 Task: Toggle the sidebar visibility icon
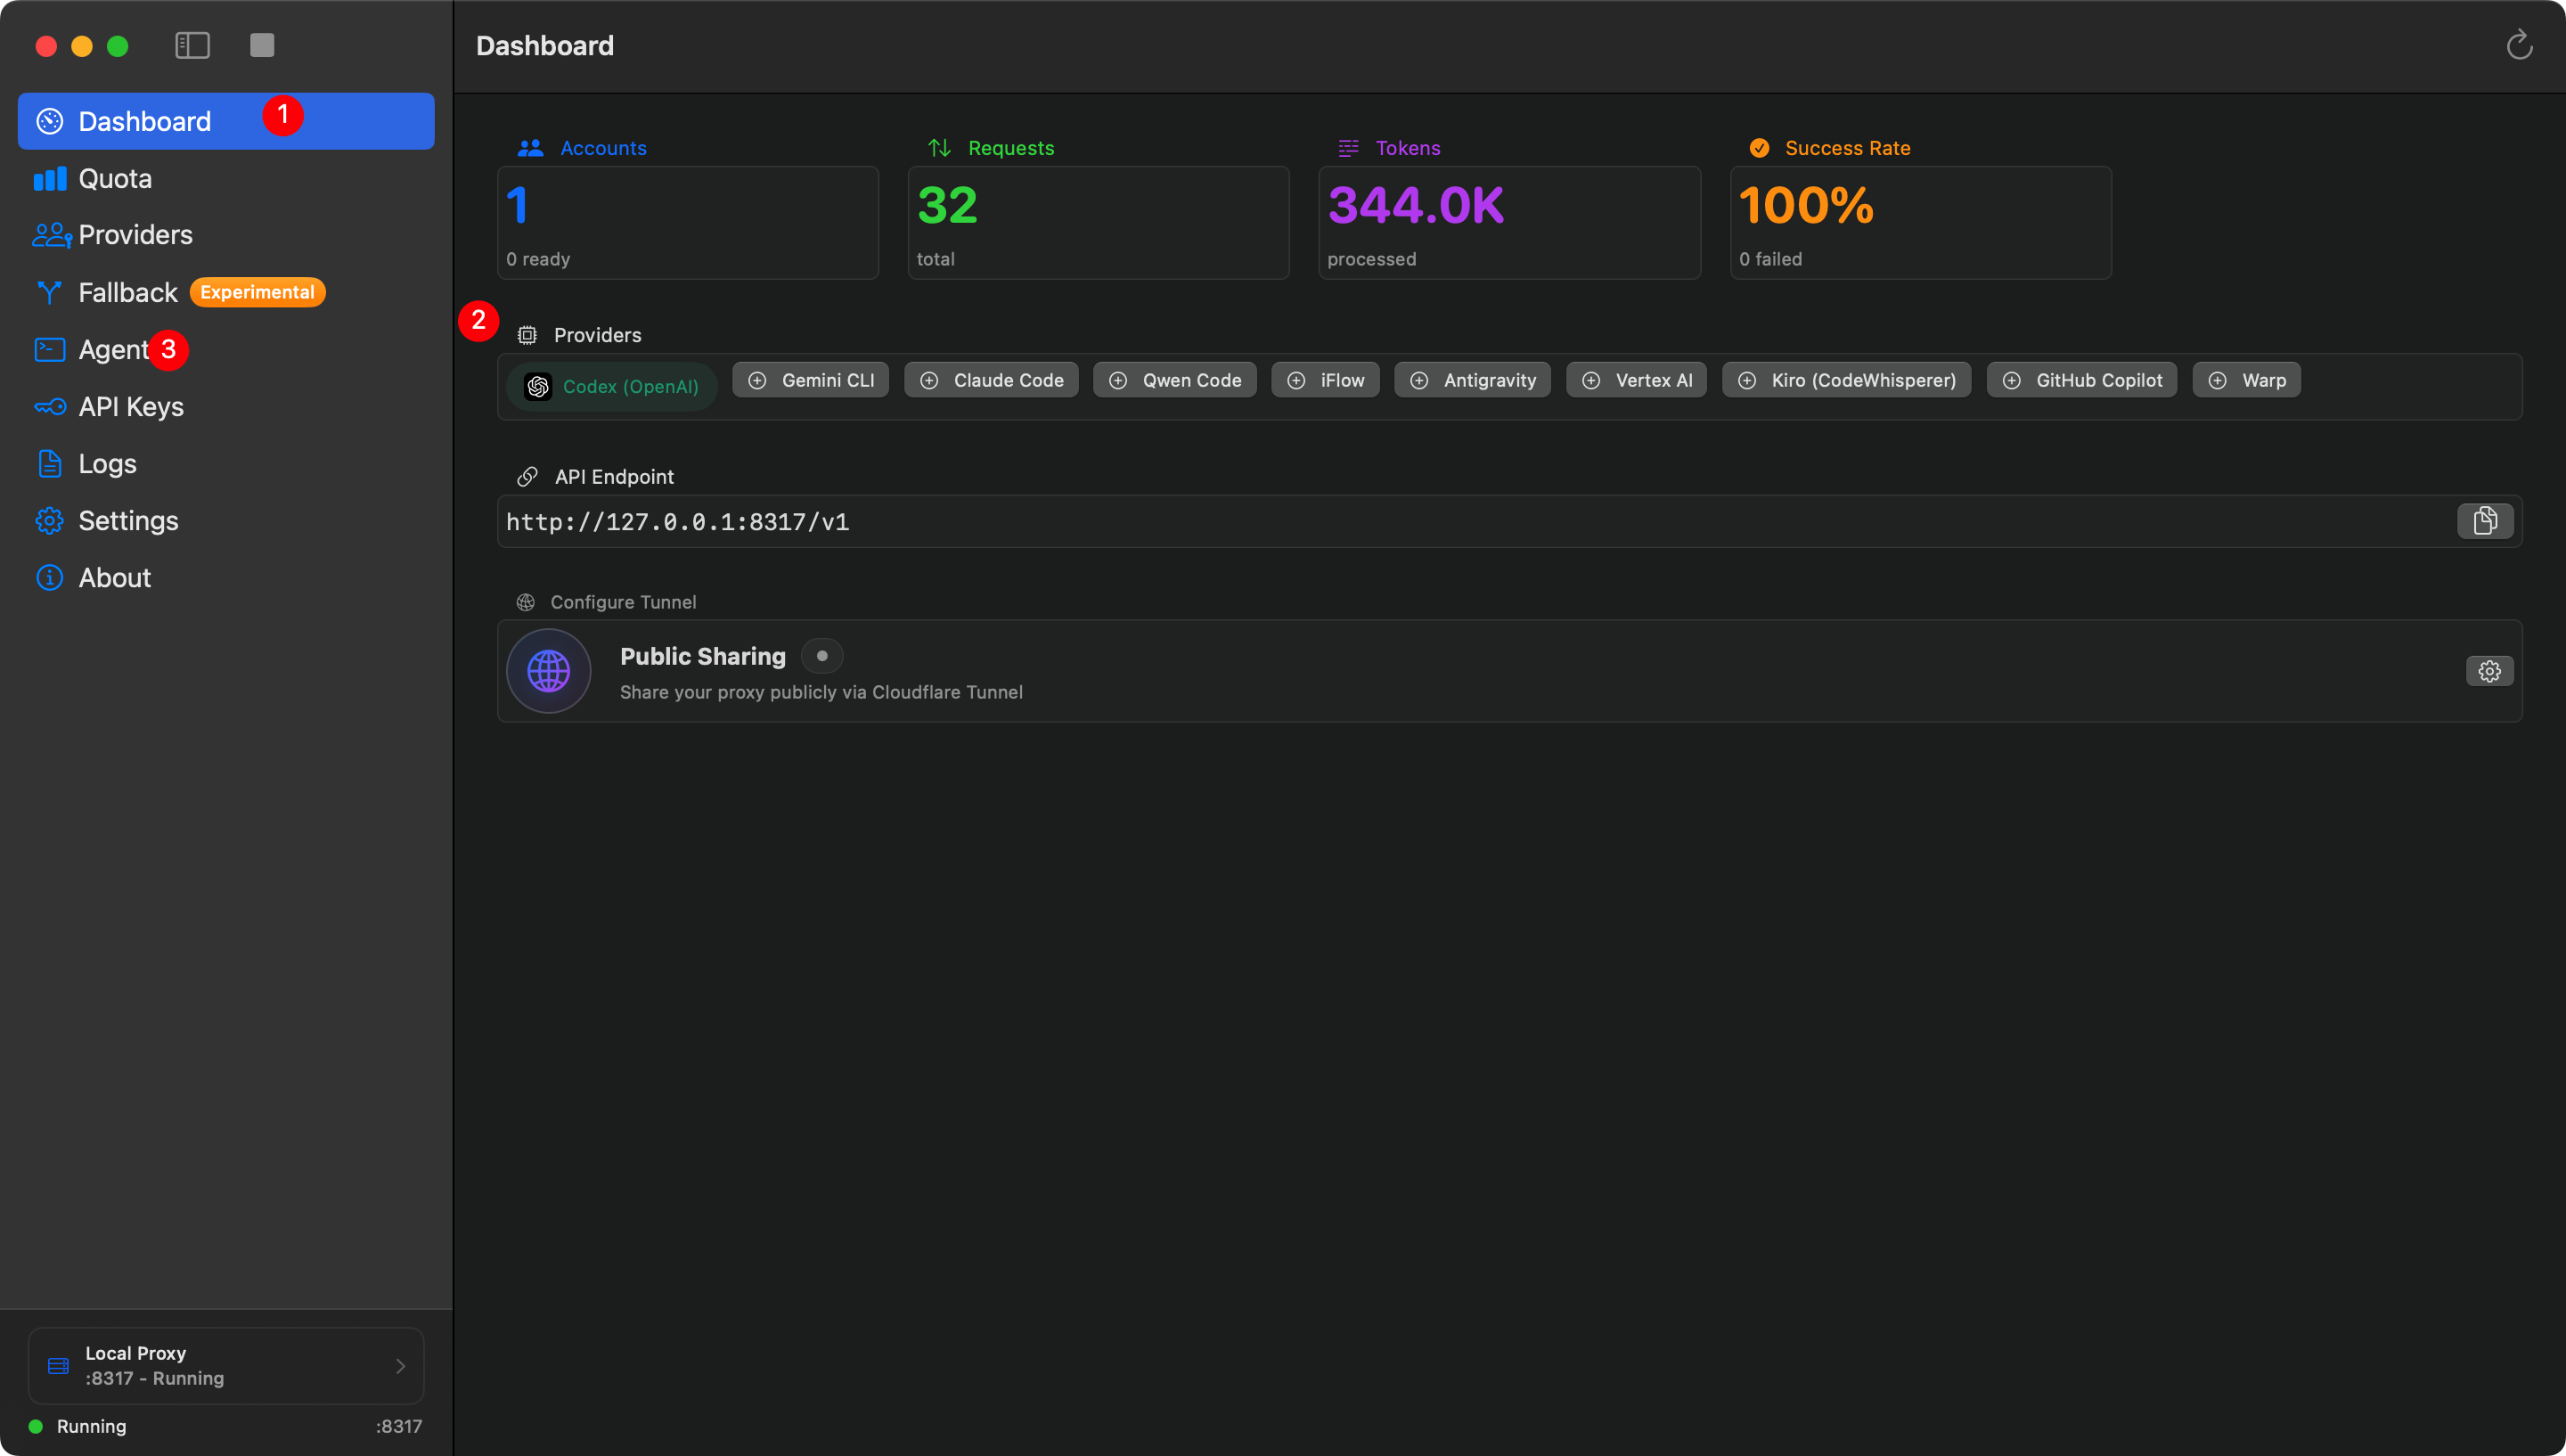point(192,45)
